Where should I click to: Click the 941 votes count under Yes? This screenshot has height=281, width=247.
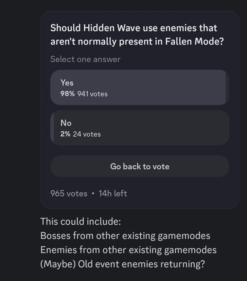click(92, 94)
